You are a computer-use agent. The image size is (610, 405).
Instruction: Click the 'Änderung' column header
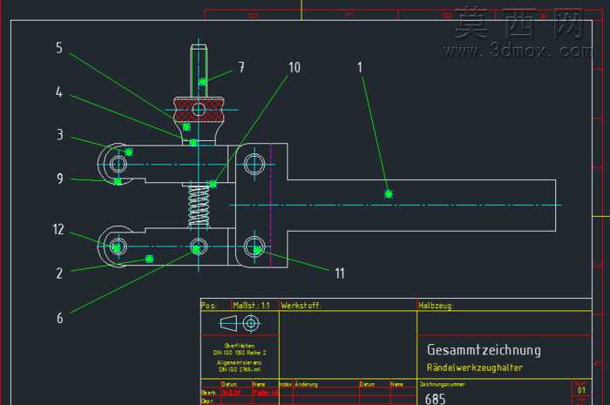[306, 384]
